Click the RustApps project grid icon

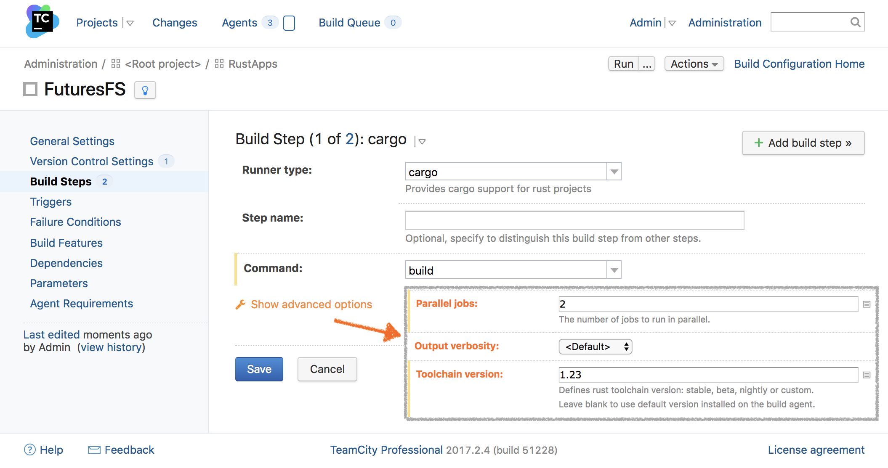coord(219,64)
